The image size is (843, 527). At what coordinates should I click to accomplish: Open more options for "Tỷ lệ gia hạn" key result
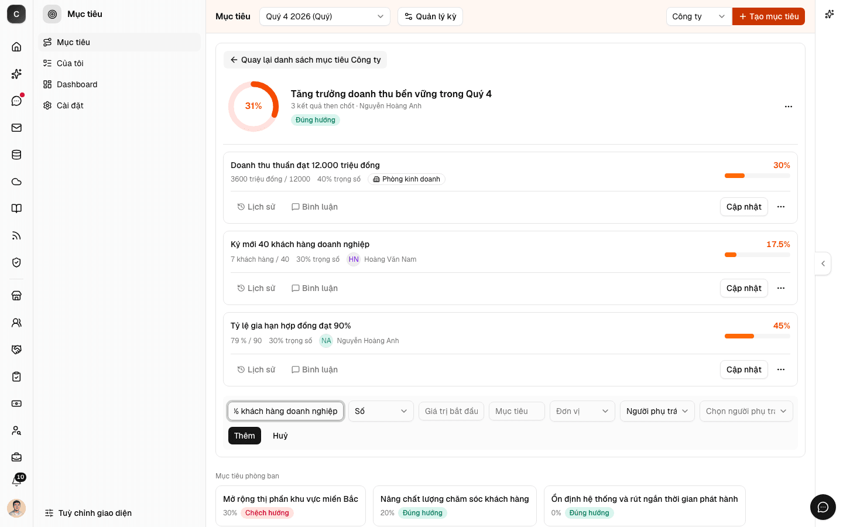[x=781, y=369]
